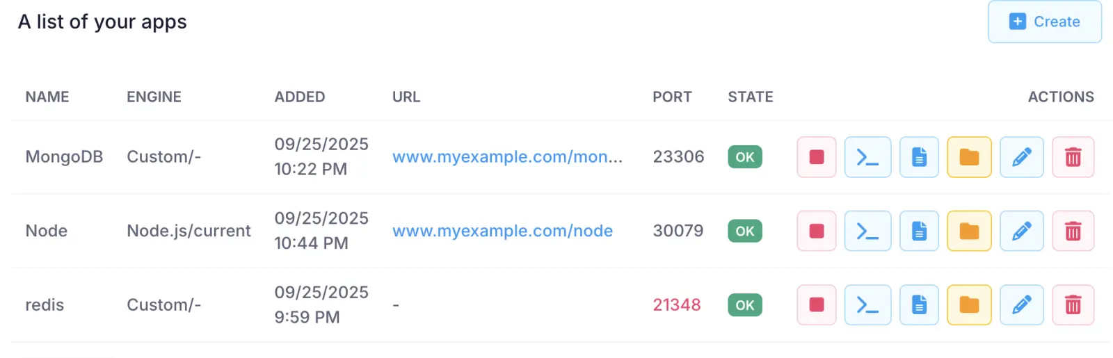Delete the Node app
Screen dimensions: 1113x358
[1073, 231]
